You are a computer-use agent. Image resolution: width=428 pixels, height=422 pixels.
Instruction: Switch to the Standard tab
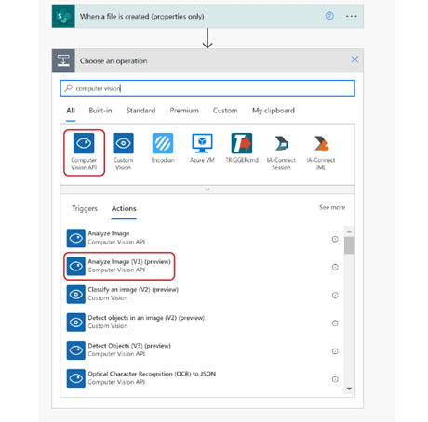pyautogui.click(x=140, y=111)
